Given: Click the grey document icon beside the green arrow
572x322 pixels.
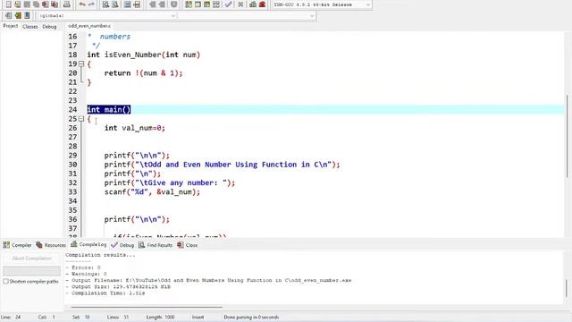Looking at the screenshot, I should click(8, 15).
